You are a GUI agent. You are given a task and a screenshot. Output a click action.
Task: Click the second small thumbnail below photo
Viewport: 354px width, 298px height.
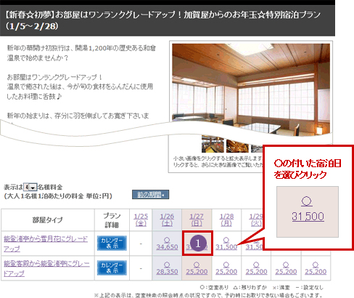click(237, 145)
